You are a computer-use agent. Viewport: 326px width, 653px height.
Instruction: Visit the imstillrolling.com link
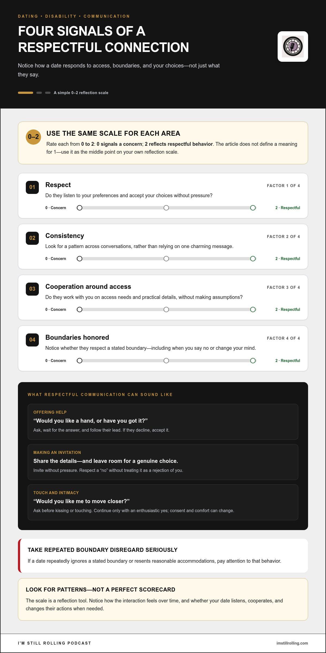click(x=292, y=643)
